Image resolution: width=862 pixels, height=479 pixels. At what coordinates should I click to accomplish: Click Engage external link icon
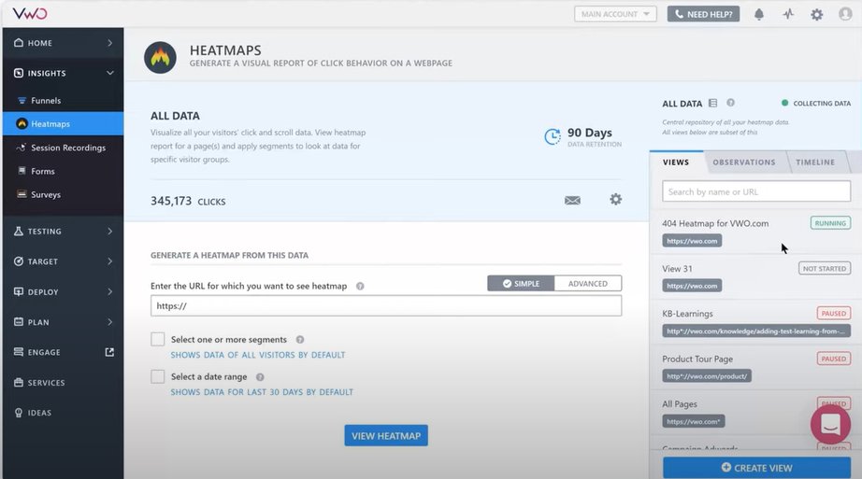[109, 352]
